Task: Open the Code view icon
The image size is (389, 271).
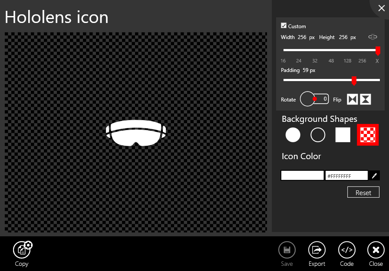Action: [346, 250]
